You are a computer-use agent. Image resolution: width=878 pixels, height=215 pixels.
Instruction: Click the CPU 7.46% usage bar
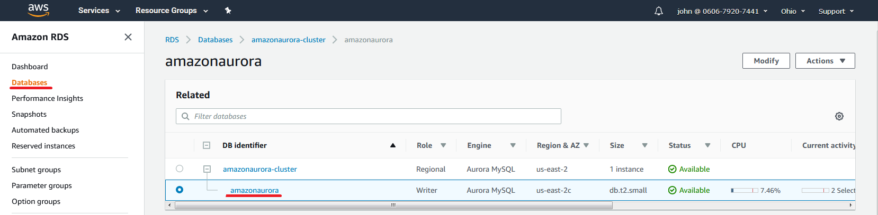pos(745,190)
